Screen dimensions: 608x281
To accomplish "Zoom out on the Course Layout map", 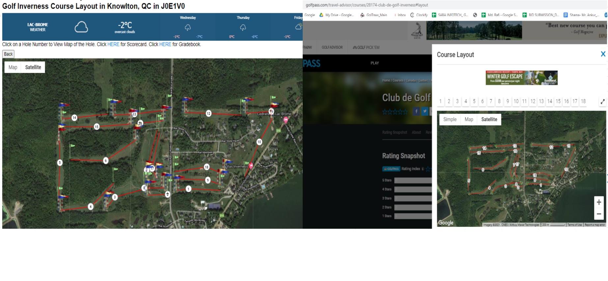I will pyautogui.click(x=599, y=214).
